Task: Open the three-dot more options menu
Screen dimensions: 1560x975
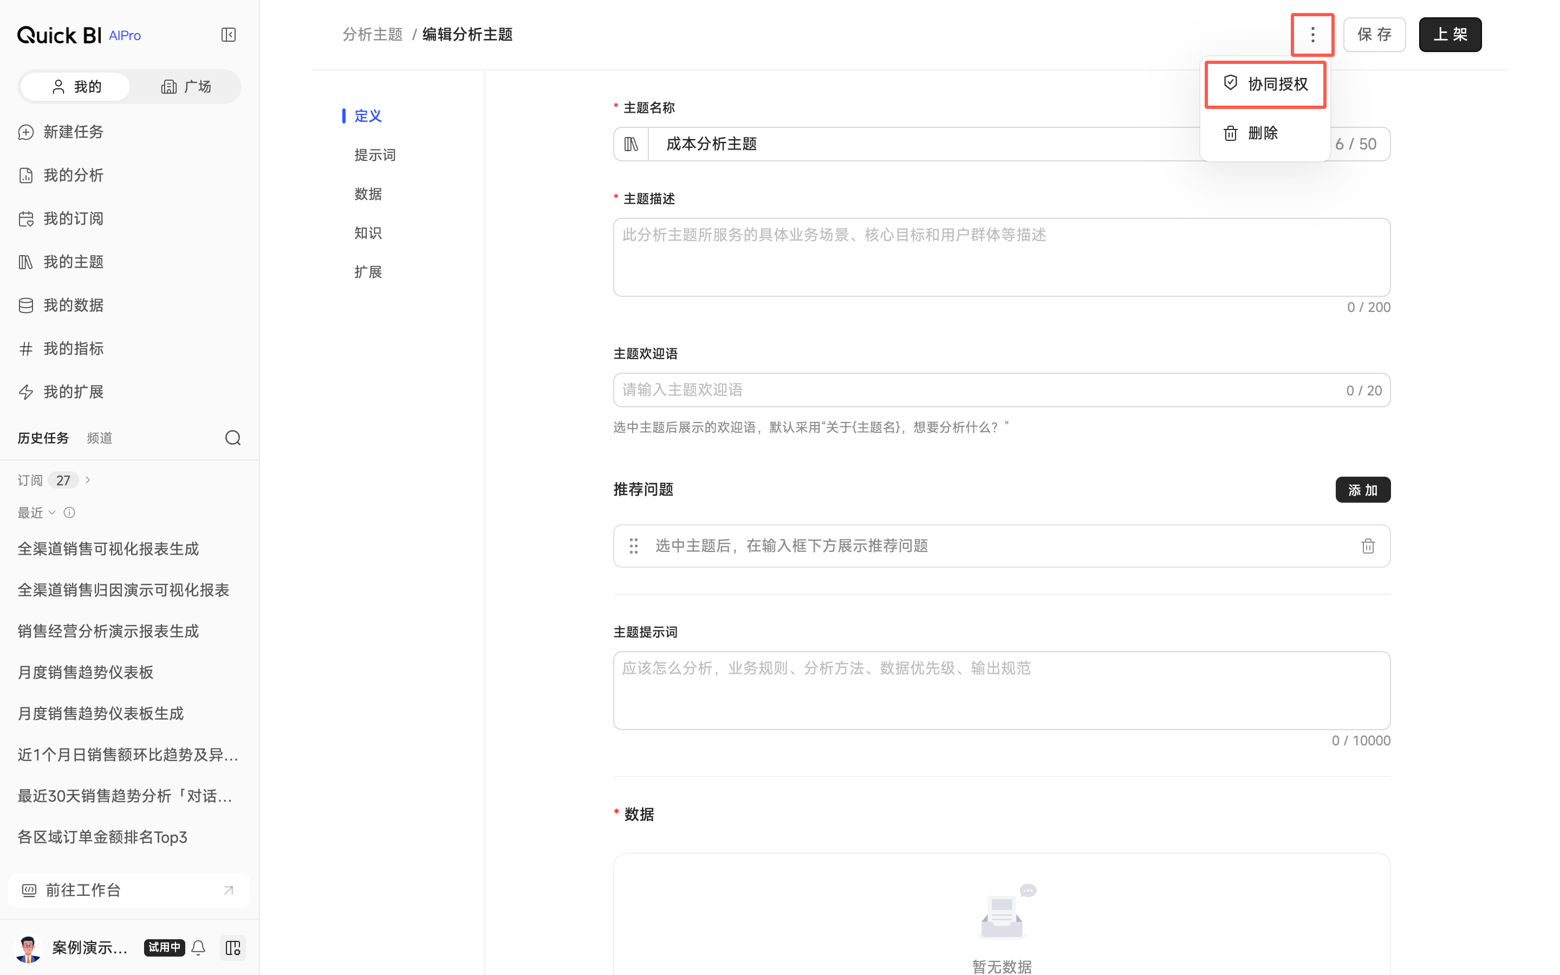Action: point(1312,35)
